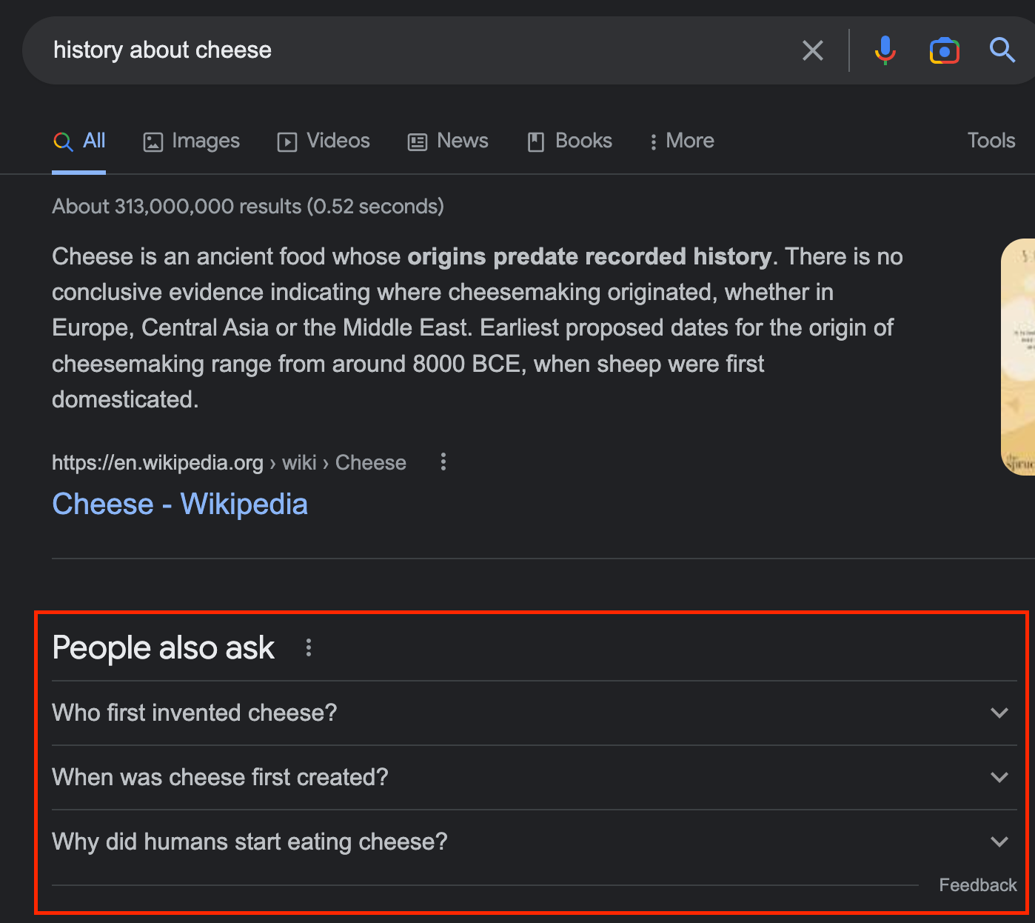Expand Why did humans start eating cheese

pos(535,842)
